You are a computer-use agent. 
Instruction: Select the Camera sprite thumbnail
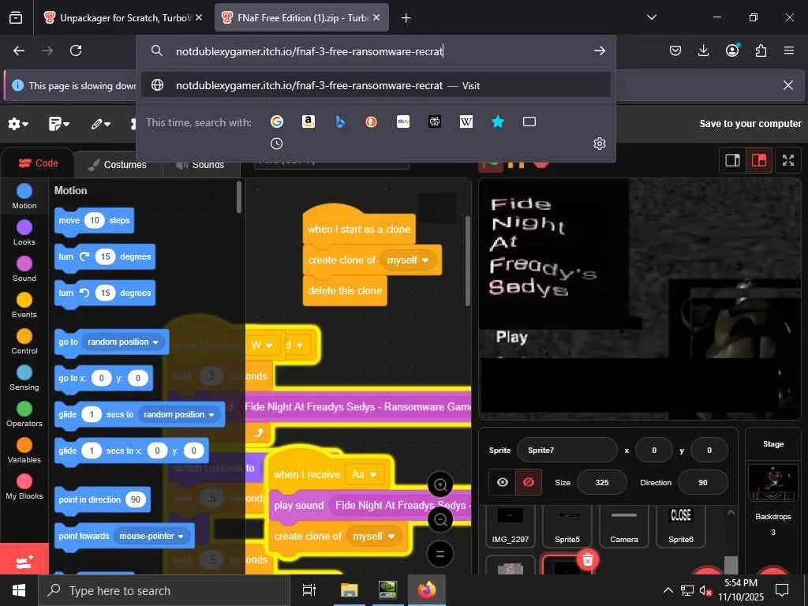point(624,525)
